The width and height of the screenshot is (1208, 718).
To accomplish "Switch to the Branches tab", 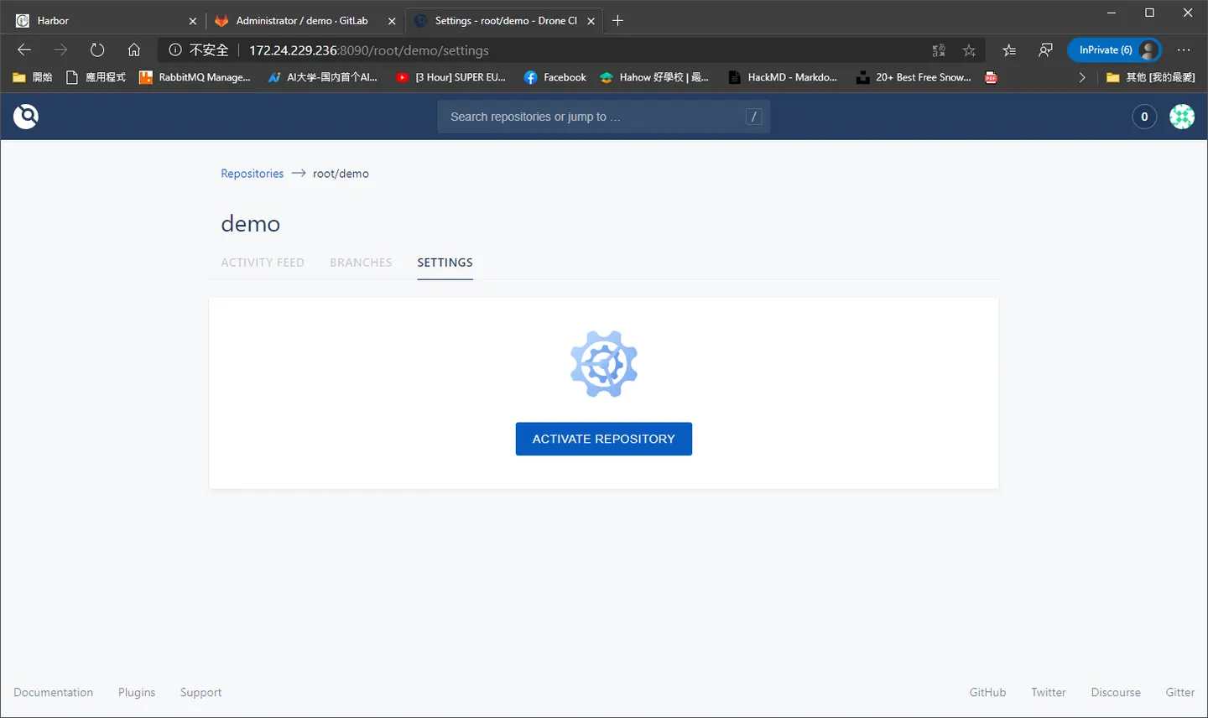I will pos(361,263).
